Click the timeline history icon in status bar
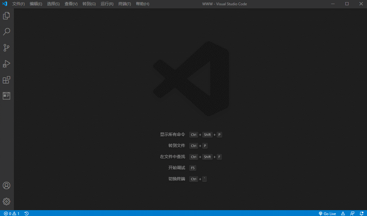Screen dimensions: 367x216 27,214
